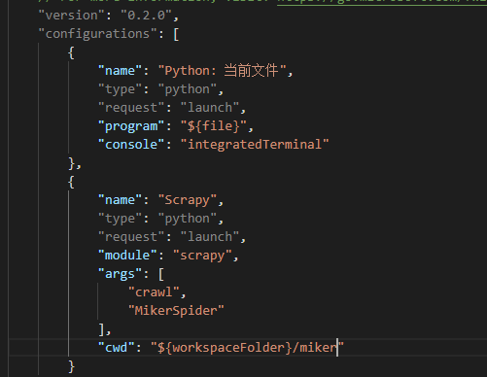The height and width of the screenshot is (377, 487).
Task: Click "launch" value in Python: 当前文件 configuration
Action: [x=210, y=108]
